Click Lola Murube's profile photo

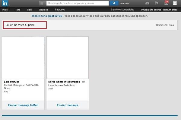23,57
